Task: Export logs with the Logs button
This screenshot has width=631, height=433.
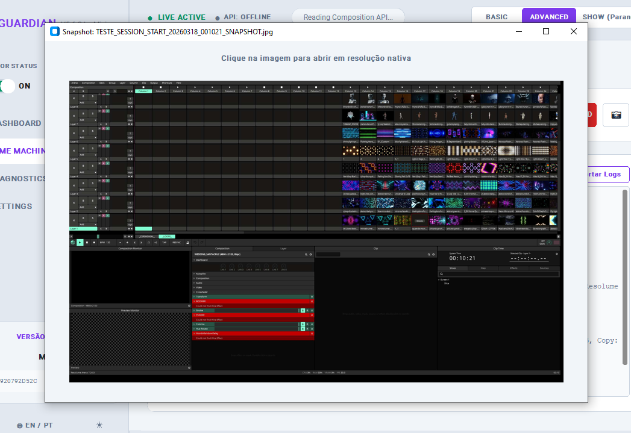Action: 608,174
